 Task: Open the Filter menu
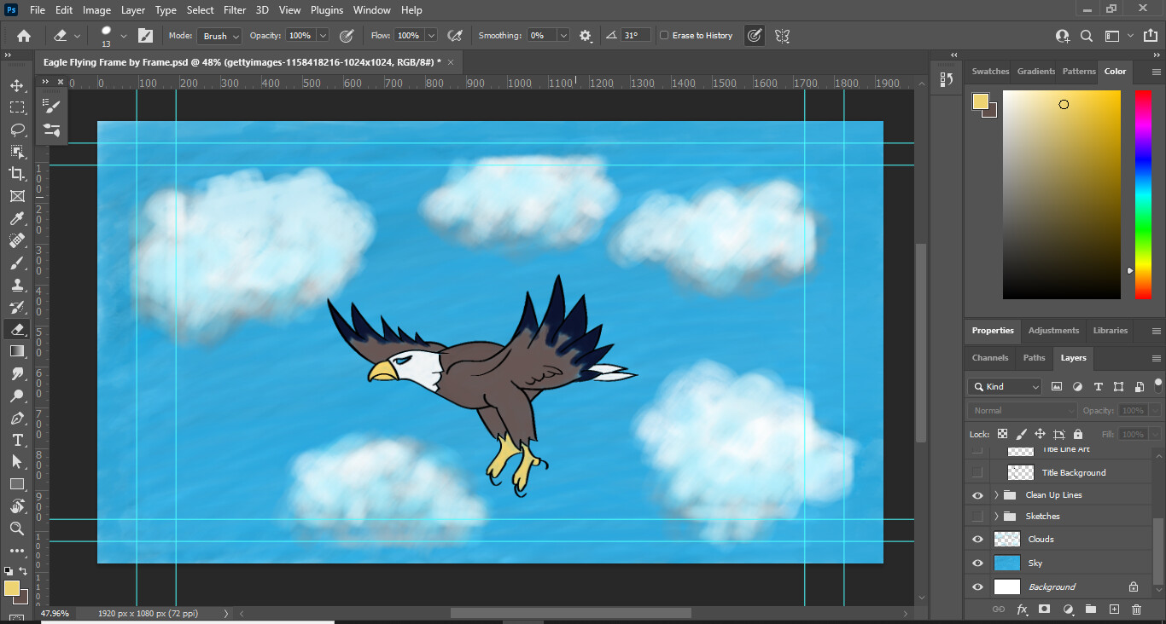(x=234, y=9)
